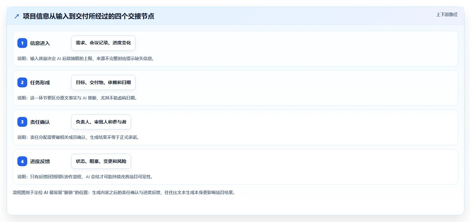The height and width of the screenshot is (222, 471).
Task: Select the title 项目信息从输入到交付所经过的四个交接节点
Action: pos(89,16)
